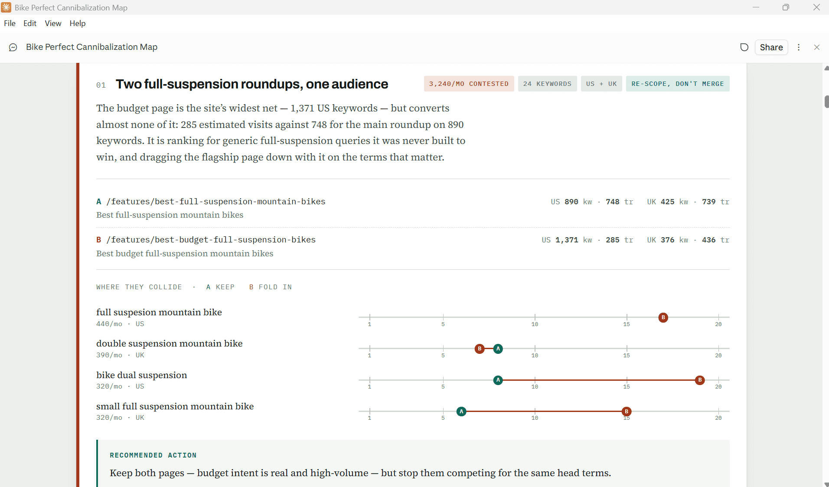Click the 'A KEEP' legend label
829x487 pixels.
[x=220, y=287]
